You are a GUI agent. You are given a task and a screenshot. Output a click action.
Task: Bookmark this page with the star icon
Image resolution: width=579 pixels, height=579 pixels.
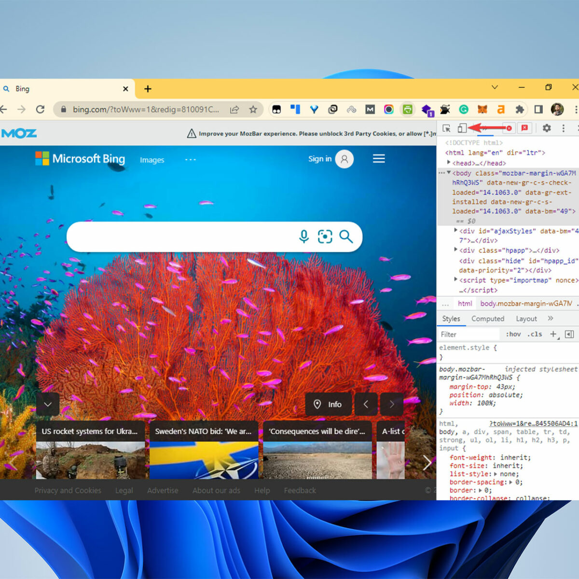click(253, 110)
